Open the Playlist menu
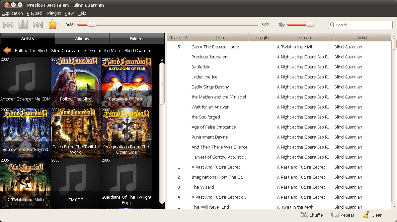The height and width of the screenshot is (222, 397). (54, 13)
